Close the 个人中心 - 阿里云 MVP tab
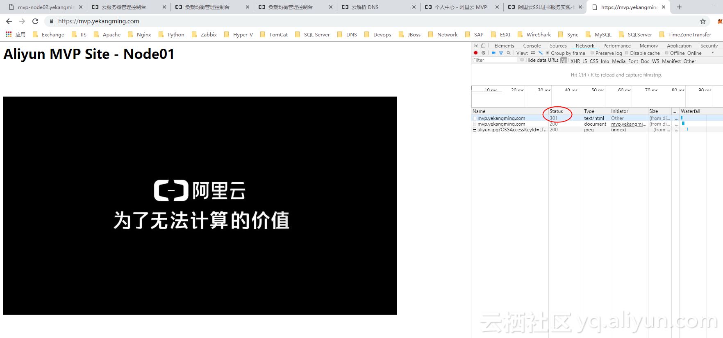The image size is (723, 338). click(x=497, y=7)
